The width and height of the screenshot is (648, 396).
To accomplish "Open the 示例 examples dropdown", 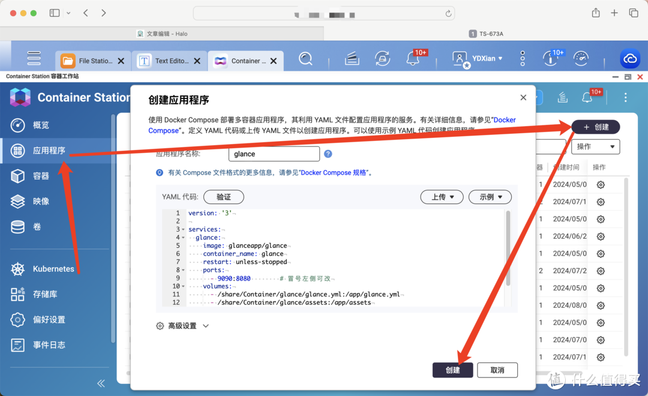I will [490, 197].
